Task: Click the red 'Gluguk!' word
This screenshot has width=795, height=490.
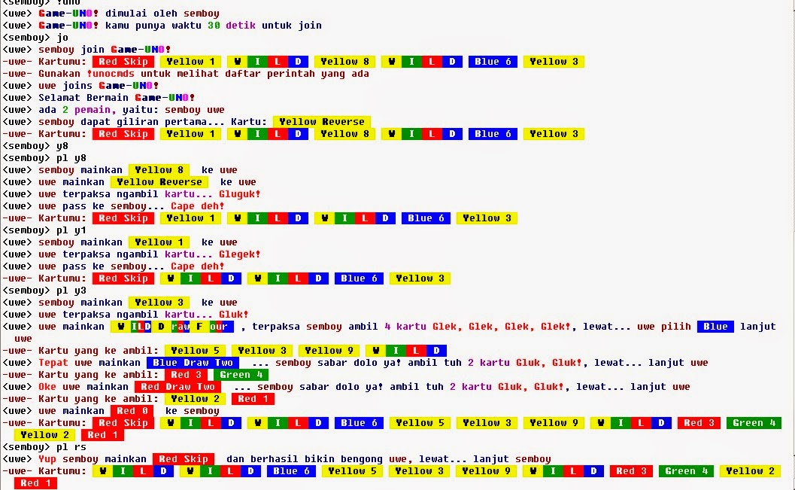Action: pyautogui.click(x=239, y=194)
